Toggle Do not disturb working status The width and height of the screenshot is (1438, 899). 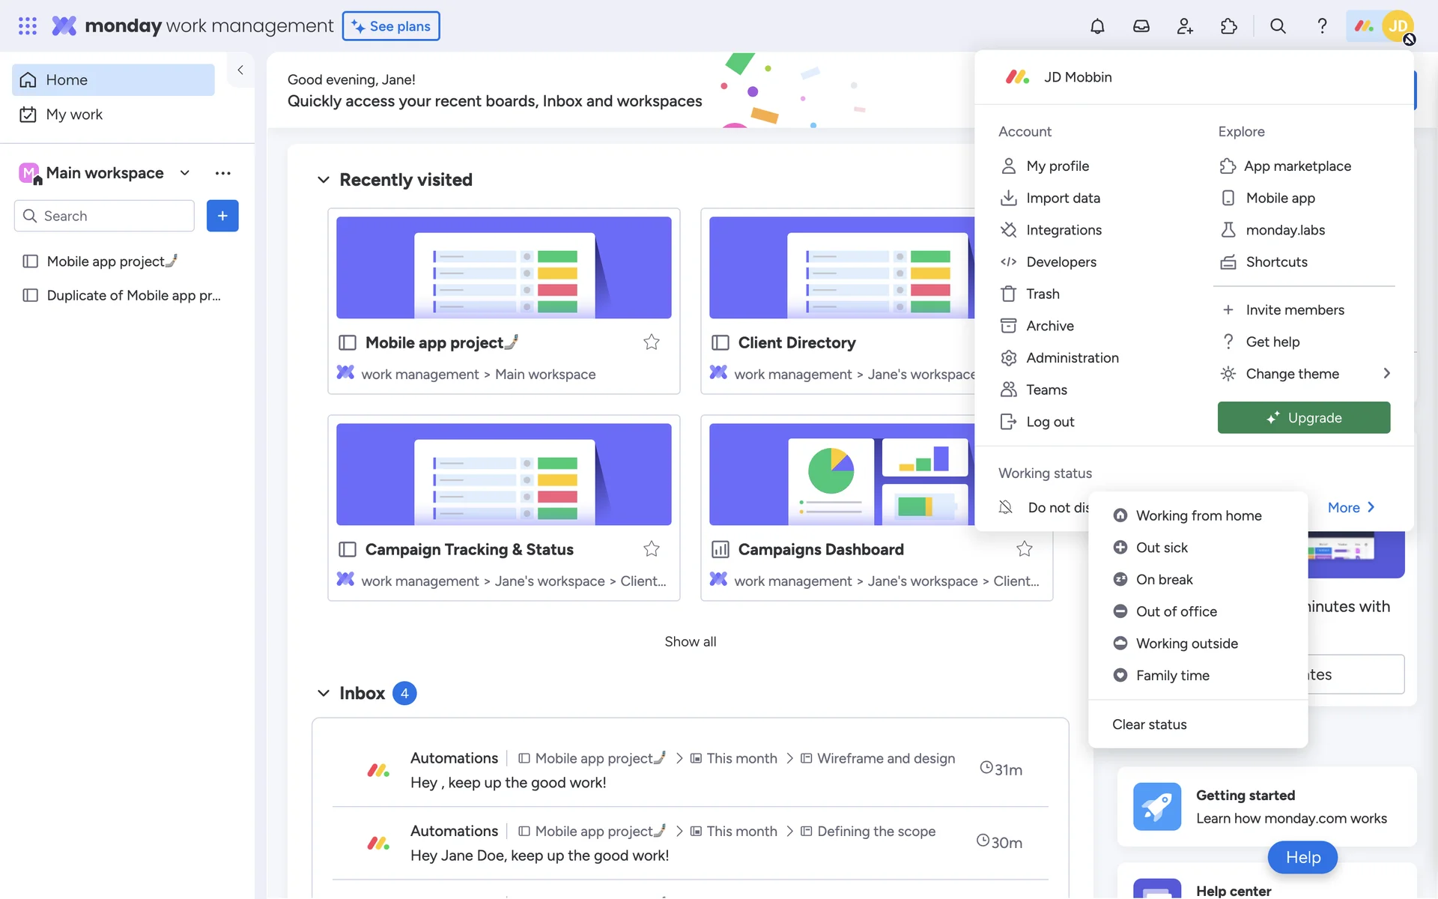[1047, 507]
